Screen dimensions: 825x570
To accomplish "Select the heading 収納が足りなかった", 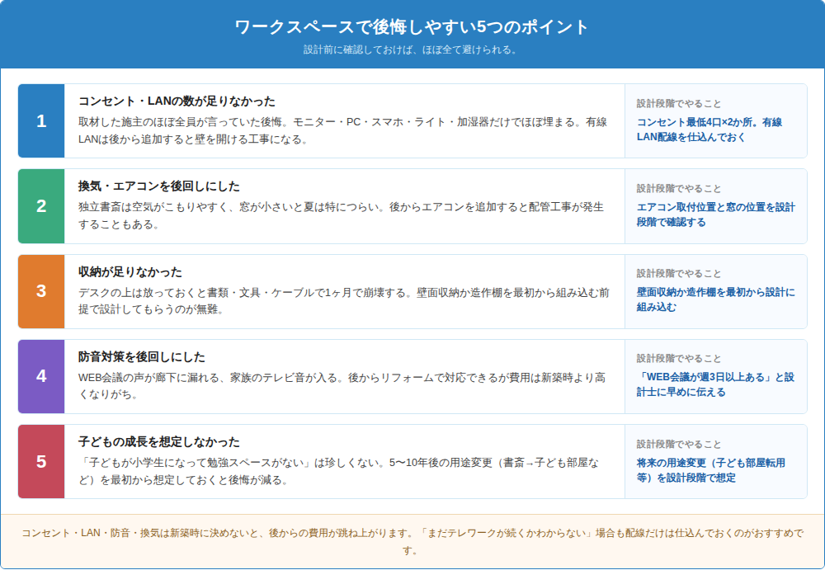I will click(x=130, y=272).
